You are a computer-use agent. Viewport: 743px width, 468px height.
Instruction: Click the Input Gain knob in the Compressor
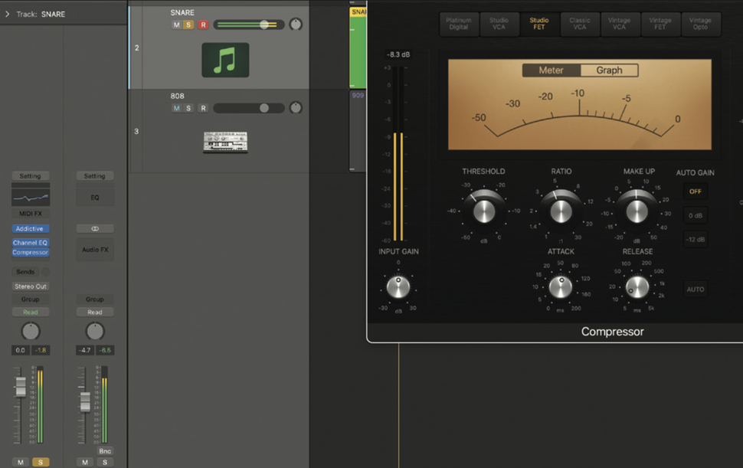399,286
